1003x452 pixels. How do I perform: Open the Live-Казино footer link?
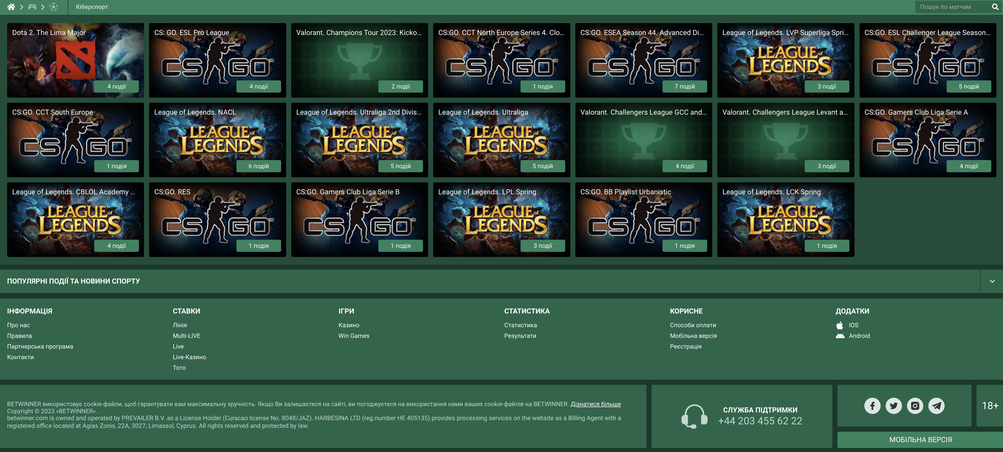point(189,357)
